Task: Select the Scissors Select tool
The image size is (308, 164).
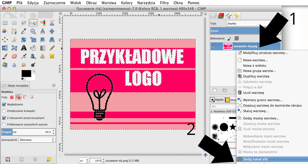Action: click(x=52, y=23)
